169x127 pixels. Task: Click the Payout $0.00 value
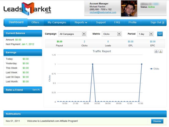pos(59,42)
